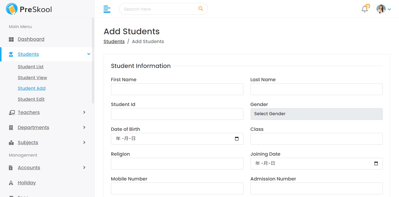The image size is (399, 197).
Task: Open Student List menu item
Action: pos(31,67)
